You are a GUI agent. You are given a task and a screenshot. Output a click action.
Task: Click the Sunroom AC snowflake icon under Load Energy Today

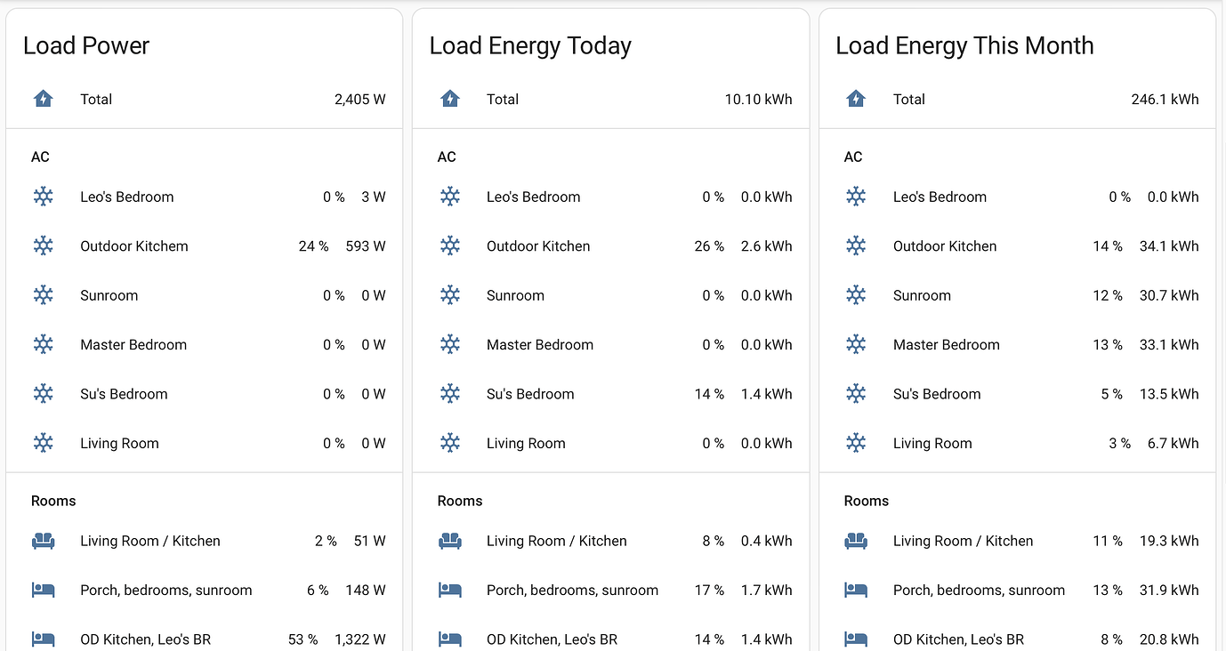click(449, 294)
